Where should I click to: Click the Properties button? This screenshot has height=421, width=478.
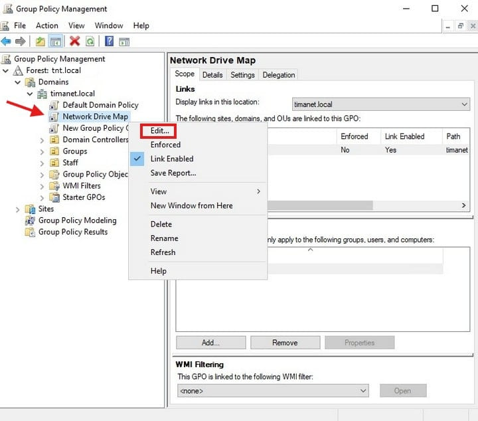tap(359, 343)
